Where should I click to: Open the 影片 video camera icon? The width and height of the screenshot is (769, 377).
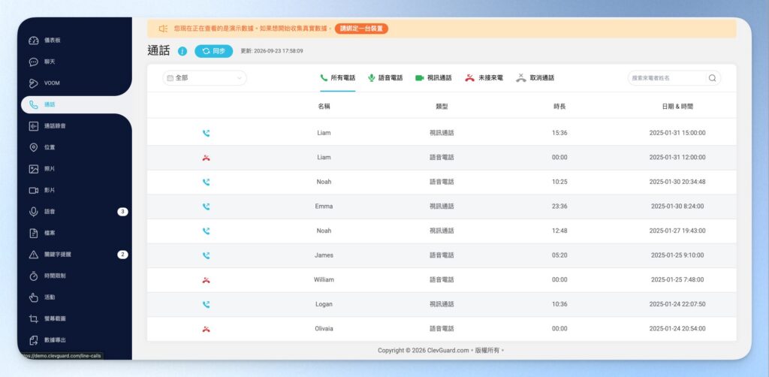pyautogui.click(x=33, y=190)
